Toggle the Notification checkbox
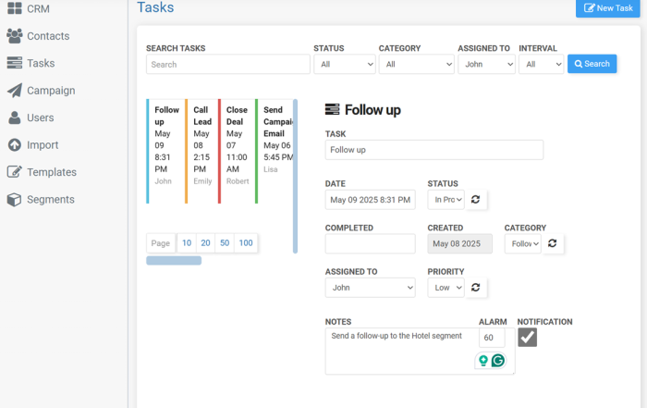The image size is (647, 408). pyautogui.click(x=528, y=338)
